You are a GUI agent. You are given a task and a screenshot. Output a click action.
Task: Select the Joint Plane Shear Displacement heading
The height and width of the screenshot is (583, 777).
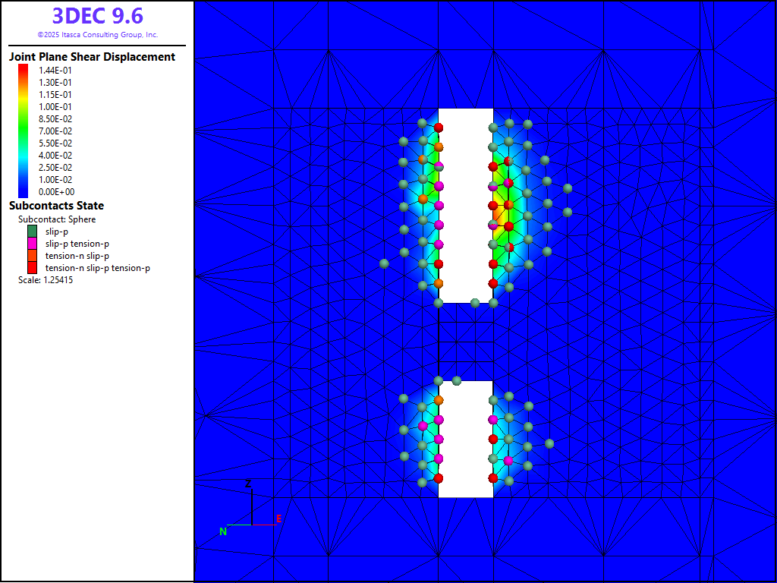pyautogui.click(x=92, y=57)
